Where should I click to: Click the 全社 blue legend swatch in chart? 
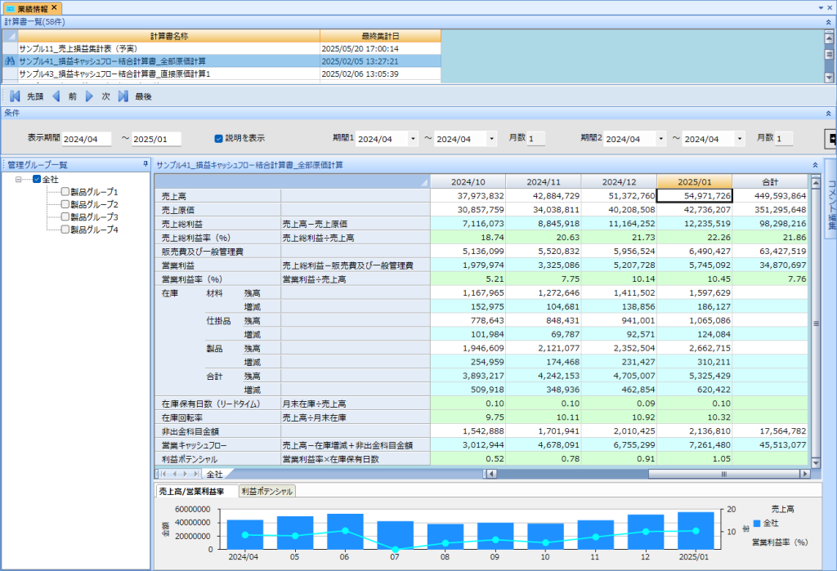tap(756, 523)
